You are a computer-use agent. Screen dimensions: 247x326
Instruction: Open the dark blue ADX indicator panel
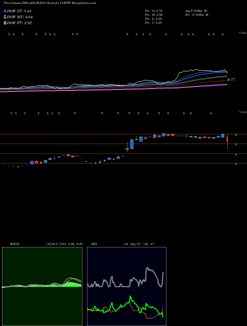tap(126, 286)
